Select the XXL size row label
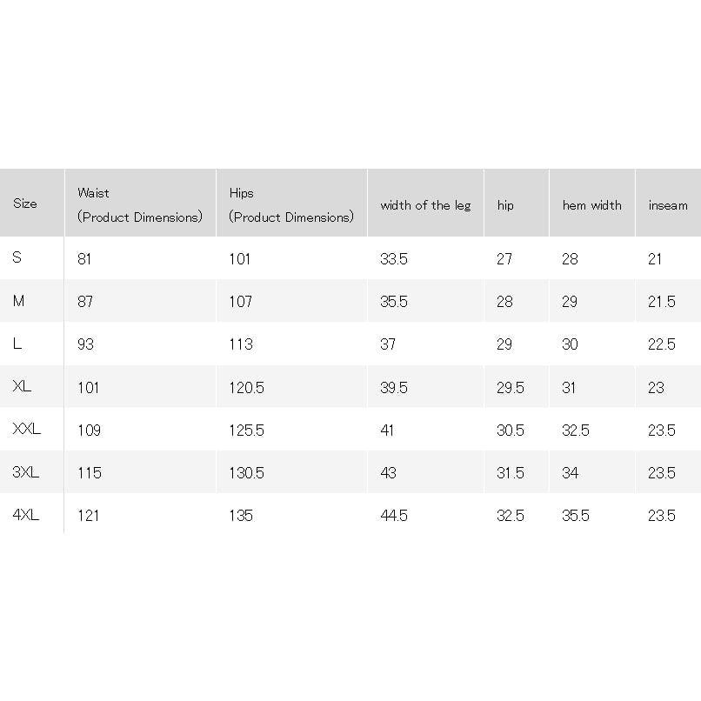The height and width of the screenshot is (701, 701). coord(27,429)
